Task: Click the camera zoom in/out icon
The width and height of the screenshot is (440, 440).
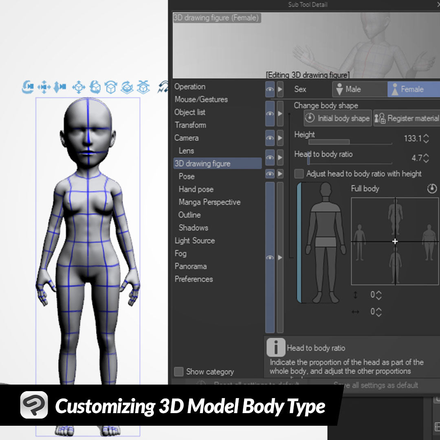Action: tap(60, 87)
